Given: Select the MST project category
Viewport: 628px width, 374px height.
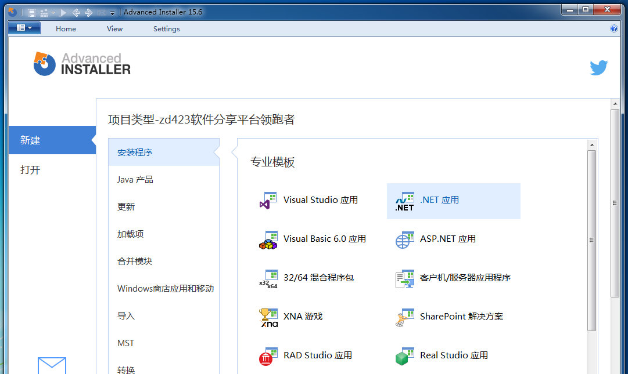Looking at the screenshot, I should pos(164,343).
